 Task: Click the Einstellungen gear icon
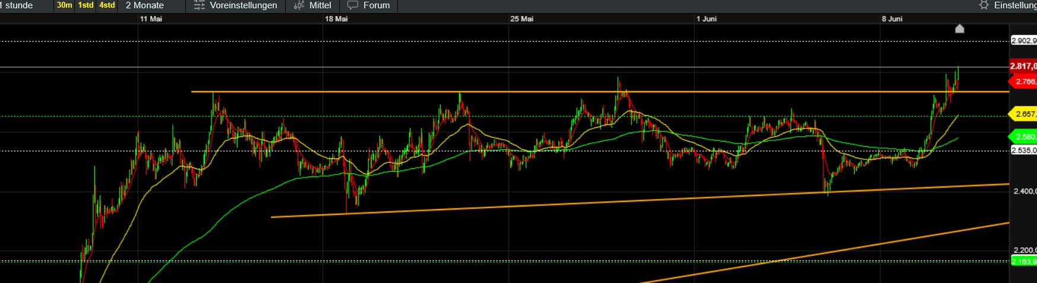click(x=984, y=5)
